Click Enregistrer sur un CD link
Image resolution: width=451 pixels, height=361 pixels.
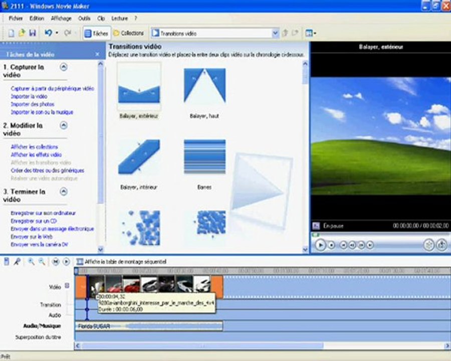point(34,221)
